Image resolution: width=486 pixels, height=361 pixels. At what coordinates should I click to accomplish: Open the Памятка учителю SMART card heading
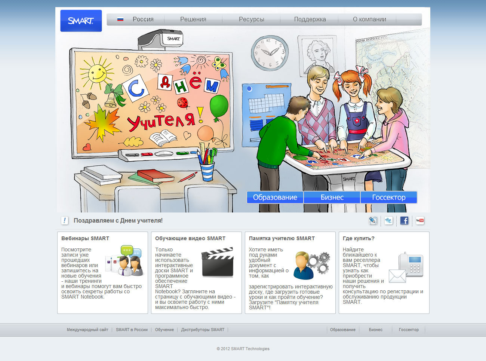(282, 238)
